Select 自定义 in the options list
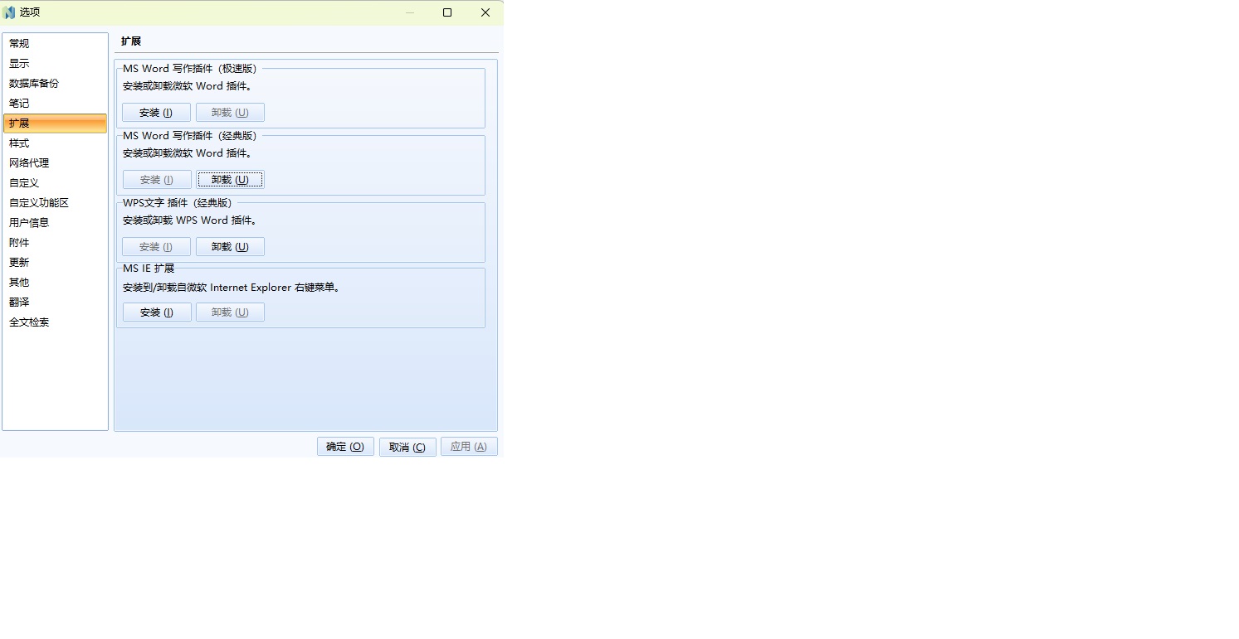Image resolution: width=1239 pixels, height=639 pixels. (x=55, y=183)
